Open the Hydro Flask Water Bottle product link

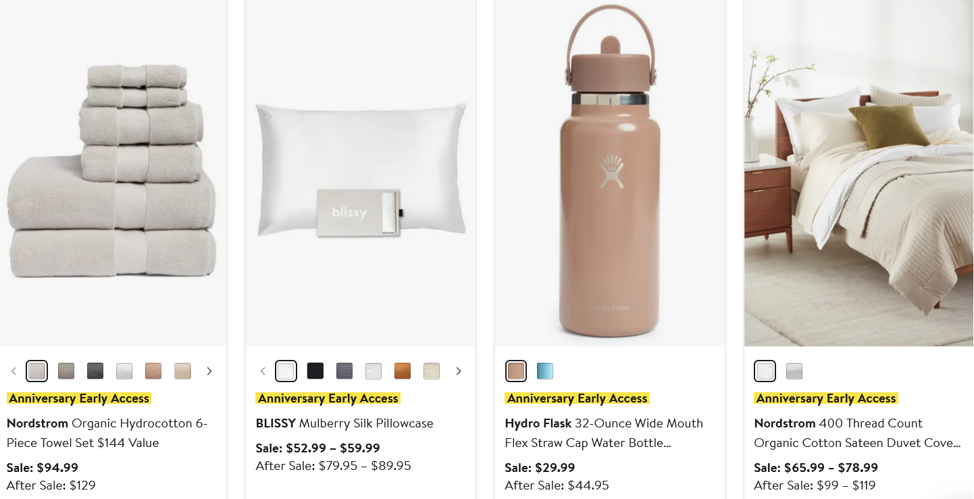604,433
